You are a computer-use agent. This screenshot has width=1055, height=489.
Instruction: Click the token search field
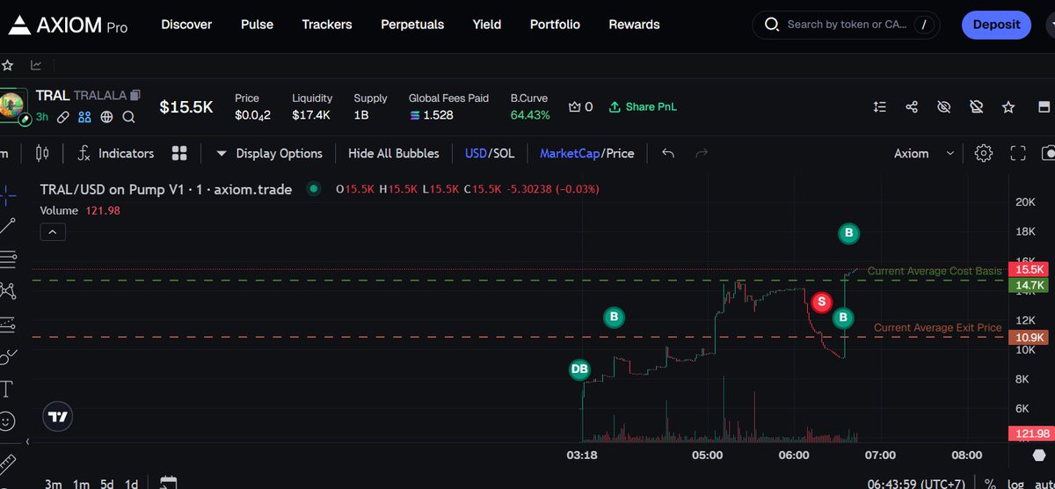coord(846,25)
